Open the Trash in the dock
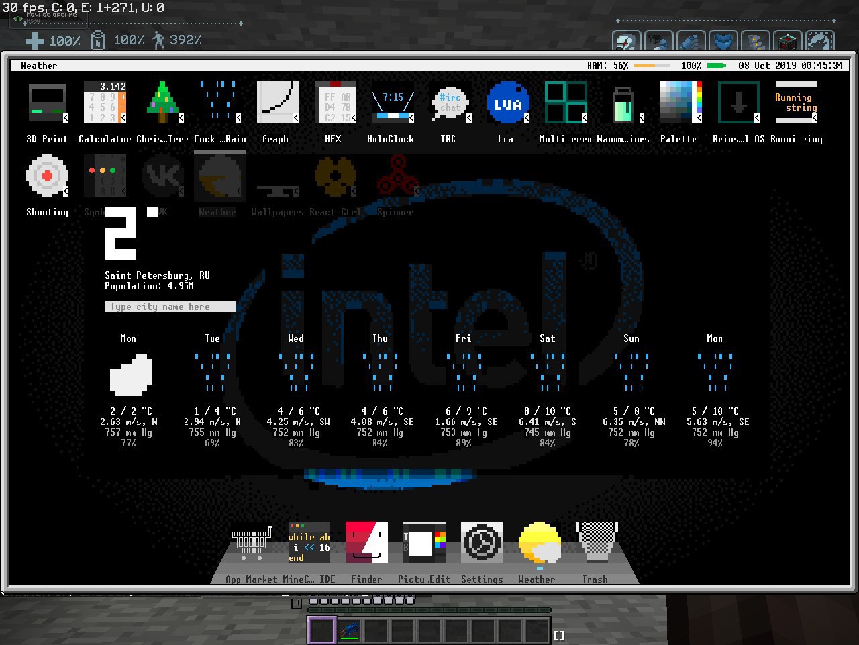The image size is (859, 645). (x=597, y=542)
